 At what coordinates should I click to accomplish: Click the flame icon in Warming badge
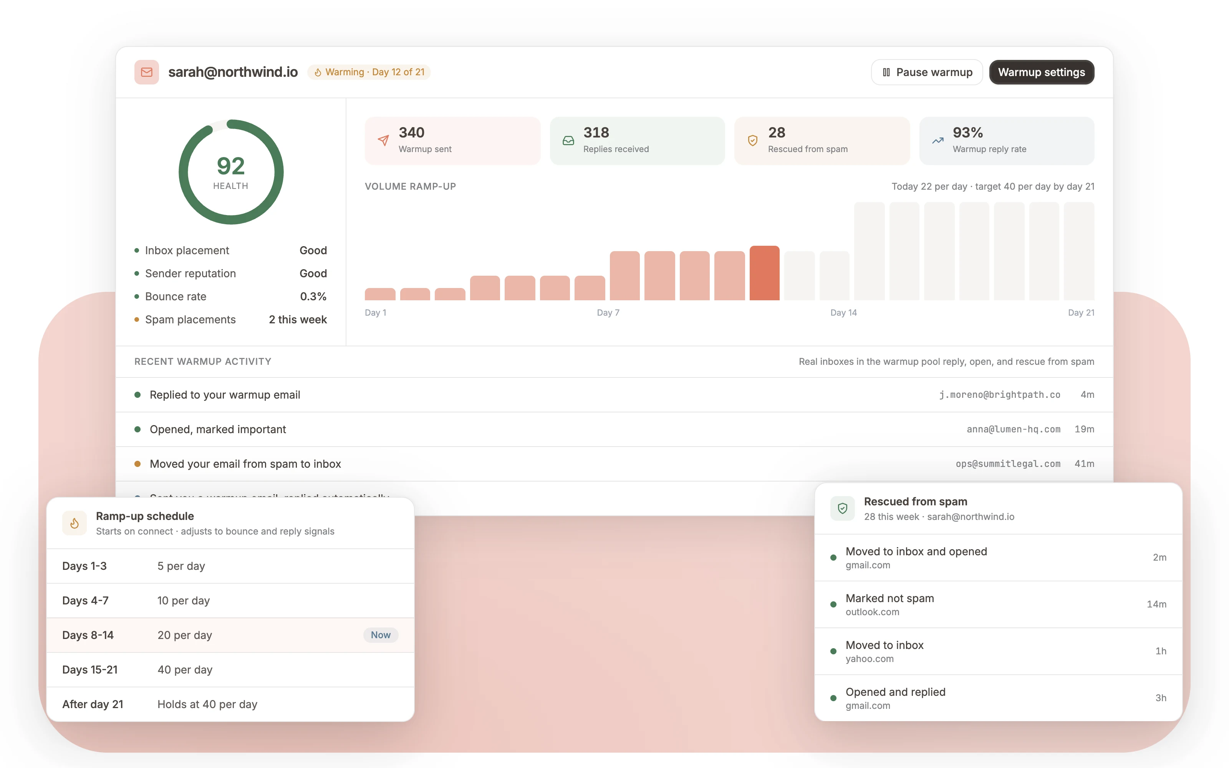318,72
